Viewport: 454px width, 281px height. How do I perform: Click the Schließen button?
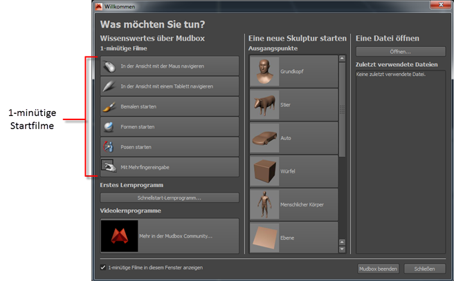pyautogui.click(x=424, y=269)
